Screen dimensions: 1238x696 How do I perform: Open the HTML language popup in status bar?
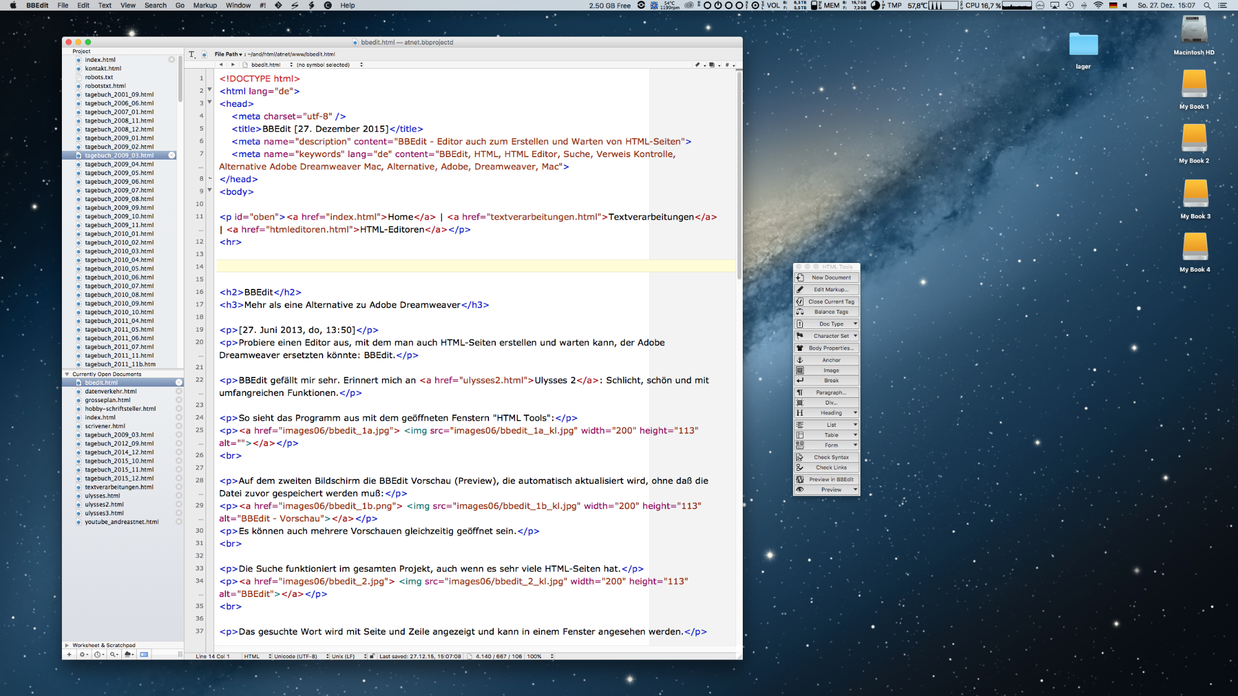click(x=257, y=656)
